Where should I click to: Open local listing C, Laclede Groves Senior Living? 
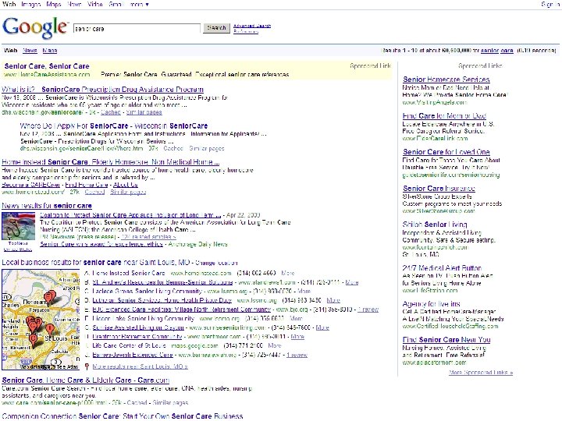[x=147, y=291]
